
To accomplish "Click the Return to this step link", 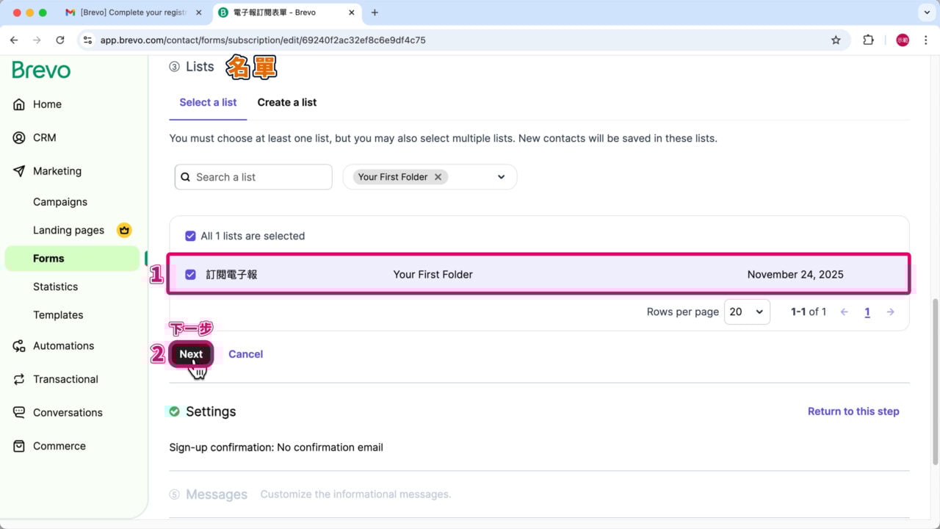I will [x=853, y=411].
